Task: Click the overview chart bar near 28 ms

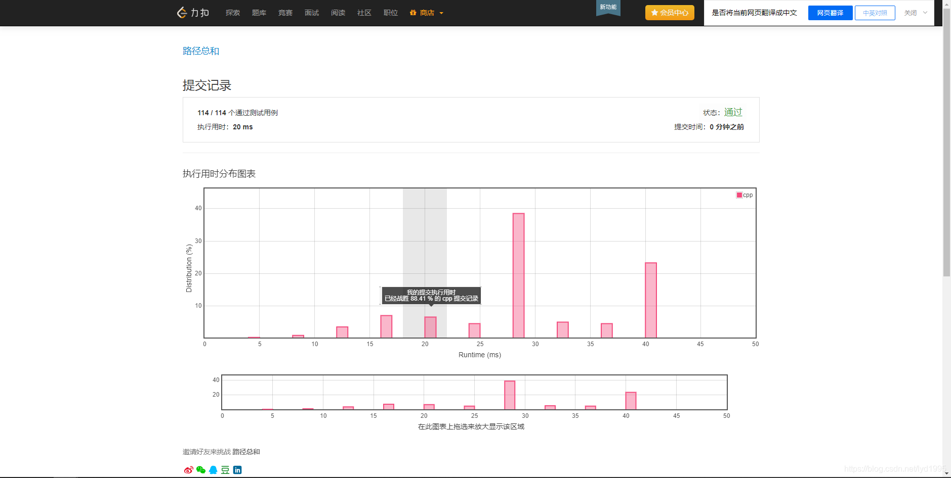Action: pos(510,395)
